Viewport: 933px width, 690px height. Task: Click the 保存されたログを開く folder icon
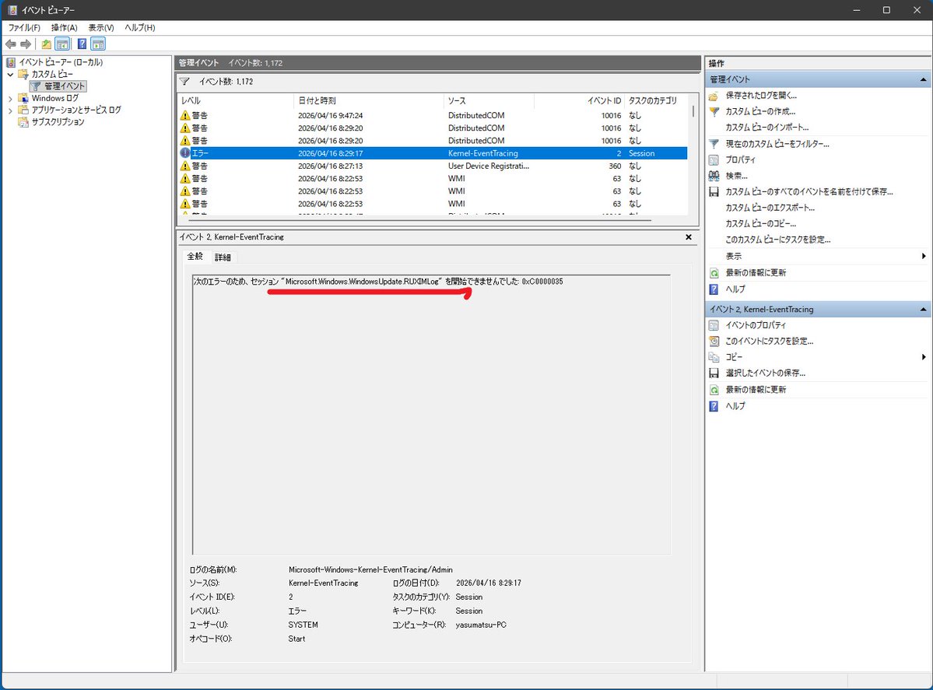[714, 95]
